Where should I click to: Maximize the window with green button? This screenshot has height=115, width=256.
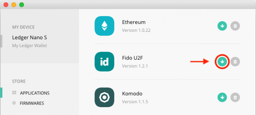pyautogui.click(x=22, y=5)
